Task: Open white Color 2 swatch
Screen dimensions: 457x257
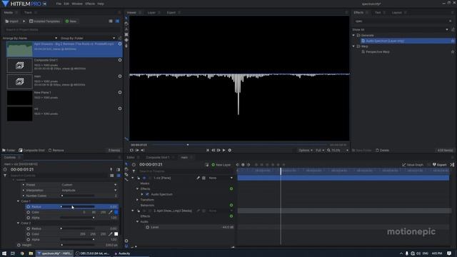Action: pos(116,234)
